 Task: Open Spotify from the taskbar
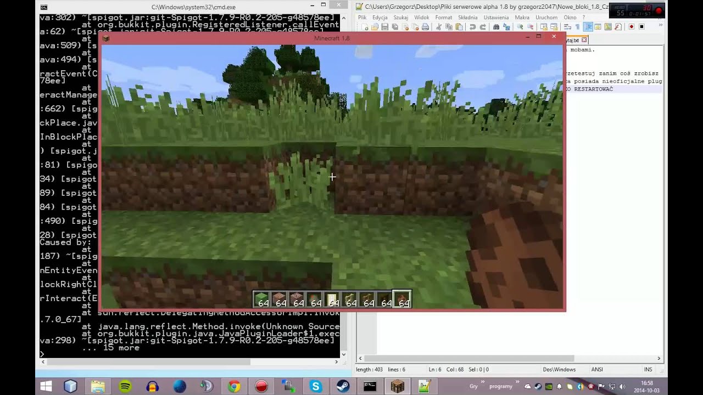coord(125,386)
